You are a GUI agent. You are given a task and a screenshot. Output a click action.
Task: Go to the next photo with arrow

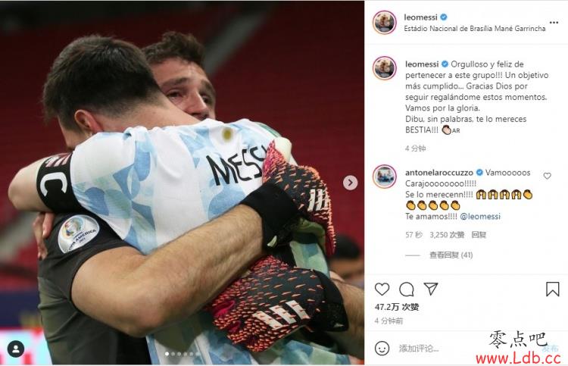[x=350, y=183]
